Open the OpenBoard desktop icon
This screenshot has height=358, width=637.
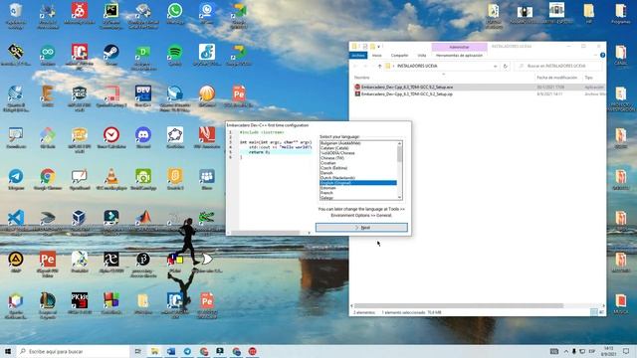80,179
